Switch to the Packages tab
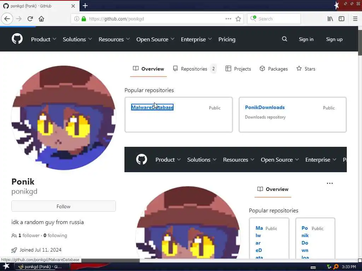Viewport: 362px width, 271px height. tap(274, 69)
